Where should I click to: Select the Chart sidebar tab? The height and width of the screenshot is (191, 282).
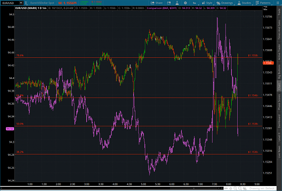pos(279,86)
